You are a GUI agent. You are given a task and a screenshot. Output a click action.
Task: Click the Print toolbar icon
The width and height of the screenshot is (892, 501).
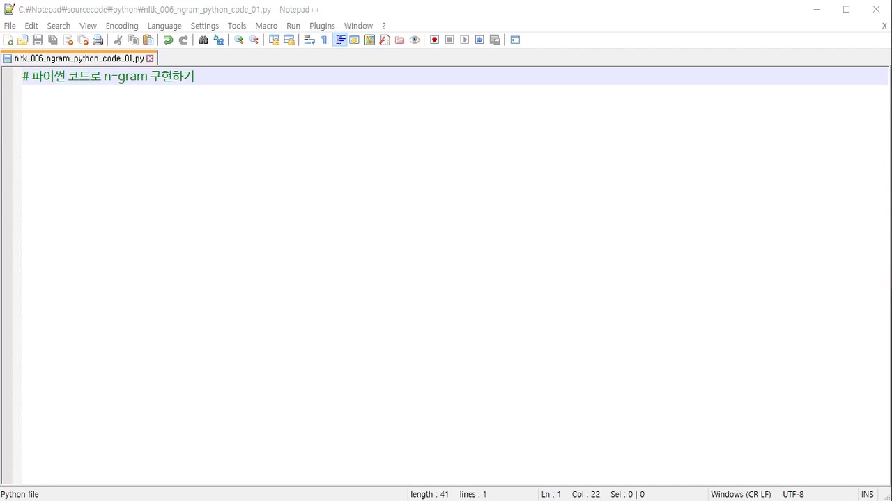pyautogui.click(x=98, y=40)
